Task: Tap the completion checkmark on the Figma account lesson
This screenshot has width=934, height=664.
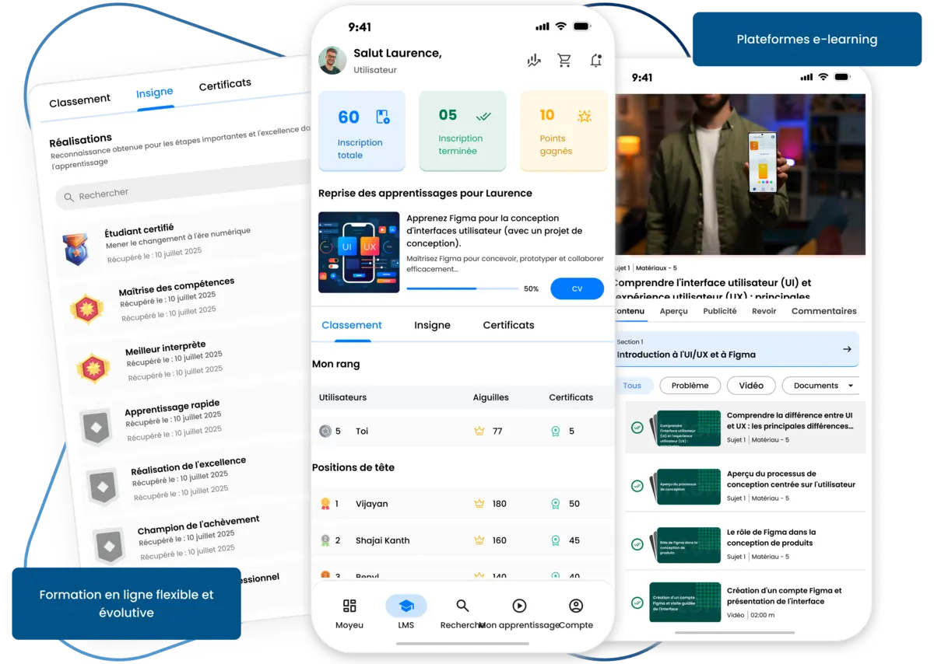Action: pos(636,601)
